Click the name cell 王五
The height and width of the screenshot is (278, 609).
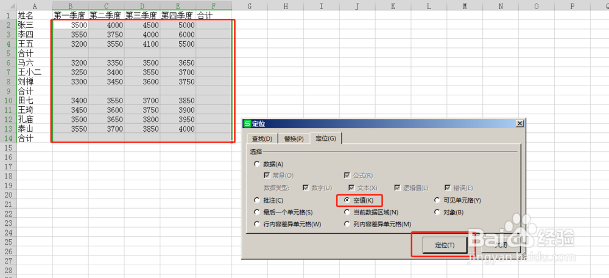tap(35, 44)
